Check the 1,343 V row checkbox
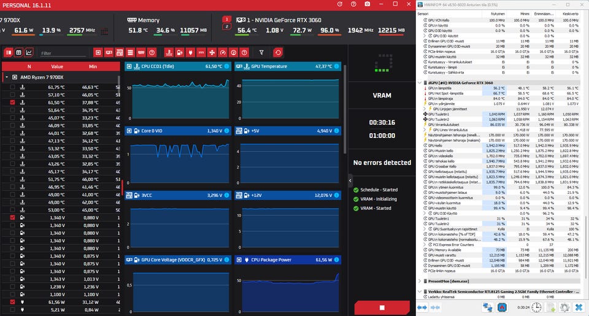589x316 pixels. click(x=12, y=279)
